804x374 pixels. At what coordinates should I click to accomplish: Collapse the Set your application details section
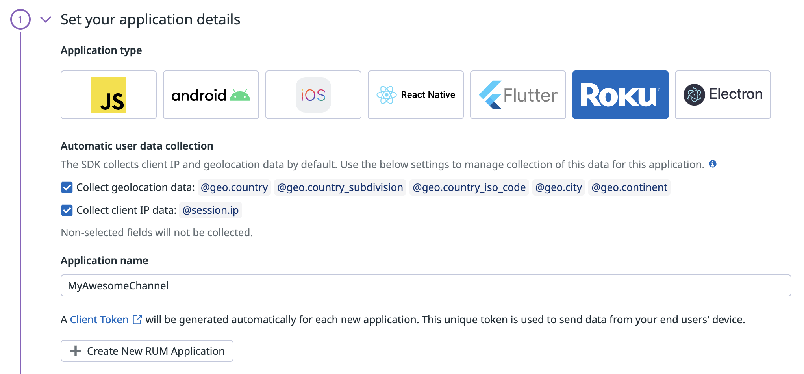(46, 19)
